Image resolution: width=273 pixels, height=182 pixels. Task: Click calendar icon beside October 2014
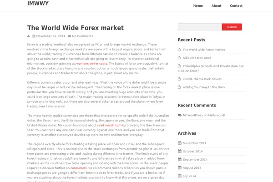point(180,151)
